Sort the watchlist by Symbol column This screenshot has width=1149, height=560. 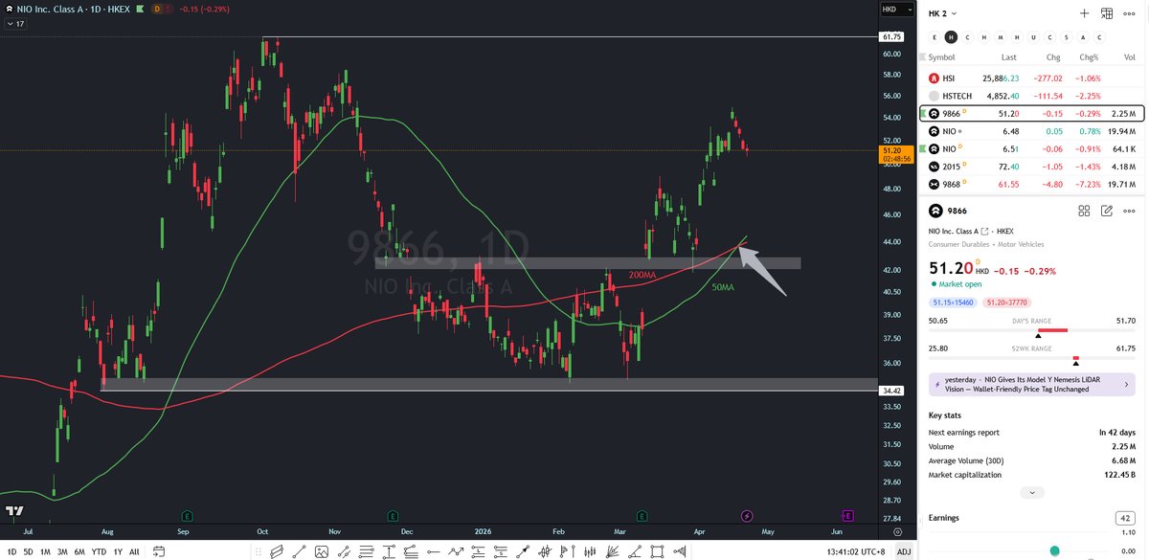click(x=942, y=57)
